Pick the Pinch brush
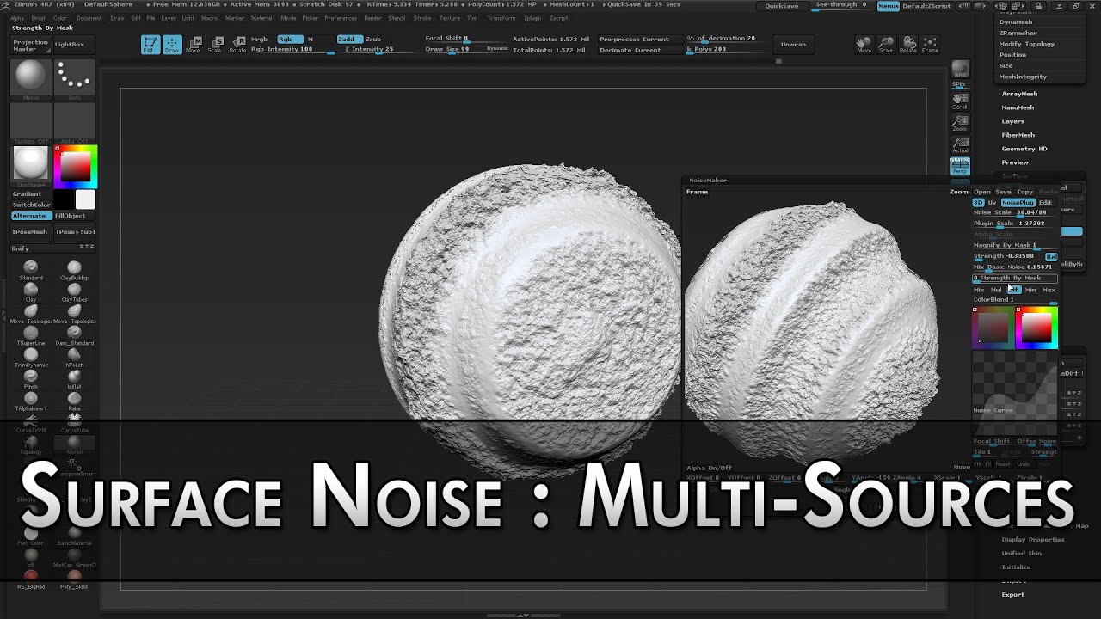Screen dimensions: 1101x619 pyautogui.click(x=31, y=378)
